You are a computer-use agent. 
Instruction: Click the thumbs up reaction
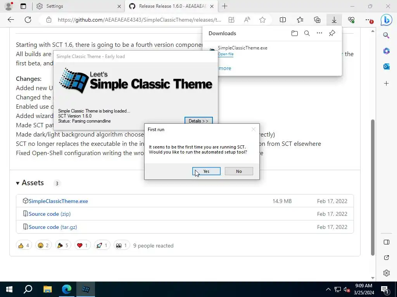point(24,245)
